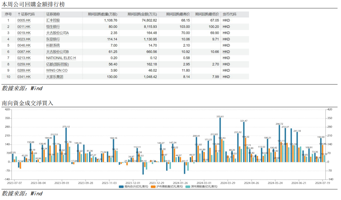Open the 恒生银行 security name link
The image size is (341, 200).
pos(53,27)
